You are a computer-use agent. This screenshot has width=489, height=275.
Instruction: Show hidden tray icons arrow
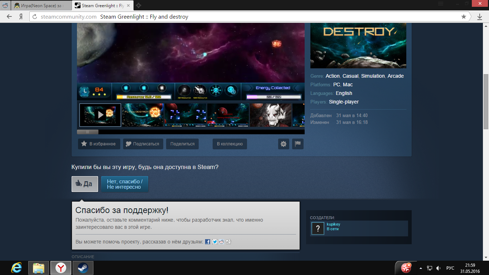[421, 268]
